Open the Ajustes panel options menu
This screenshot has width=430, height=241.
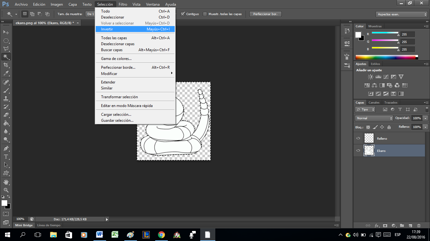(426, 64)
